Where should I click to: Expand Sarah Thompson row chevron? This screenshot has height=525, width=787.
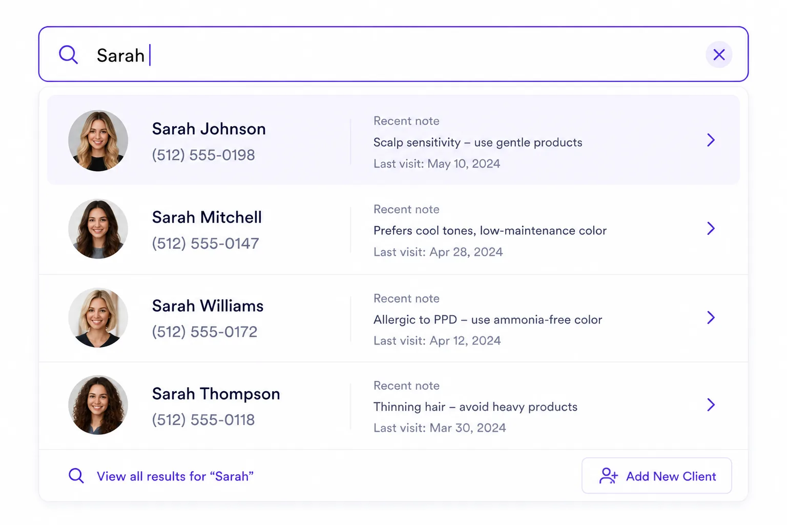click(x=711, y=405)
